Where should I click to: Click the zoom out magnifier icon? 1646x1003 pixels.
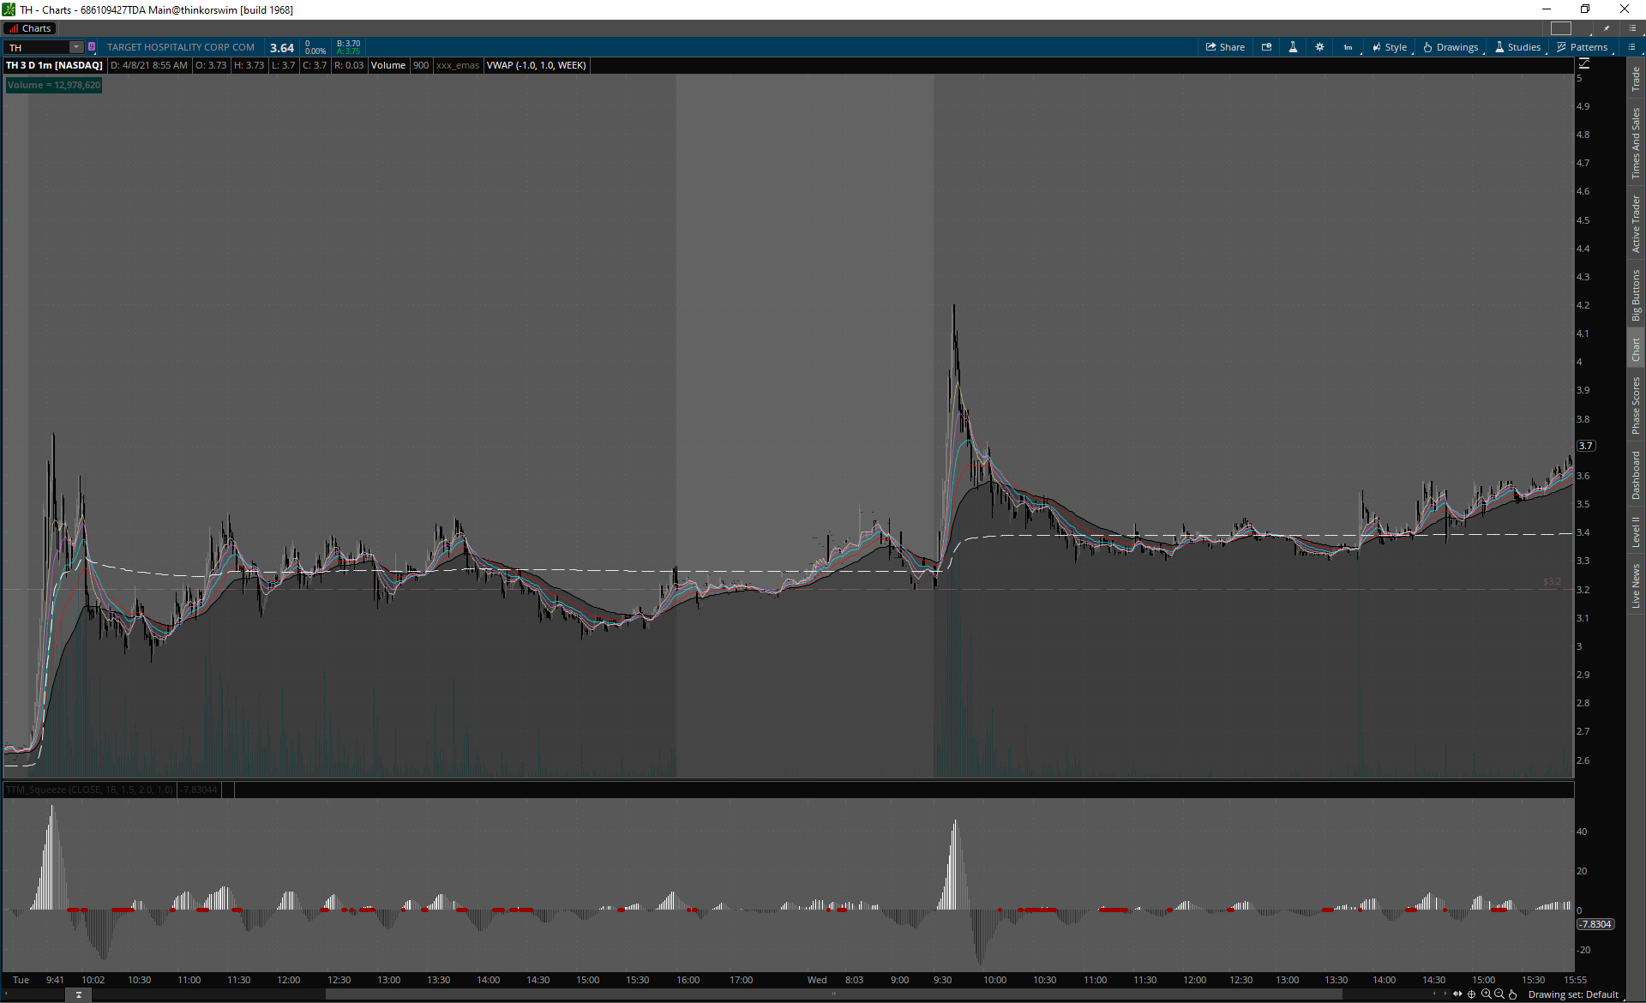click(1499, 994)
